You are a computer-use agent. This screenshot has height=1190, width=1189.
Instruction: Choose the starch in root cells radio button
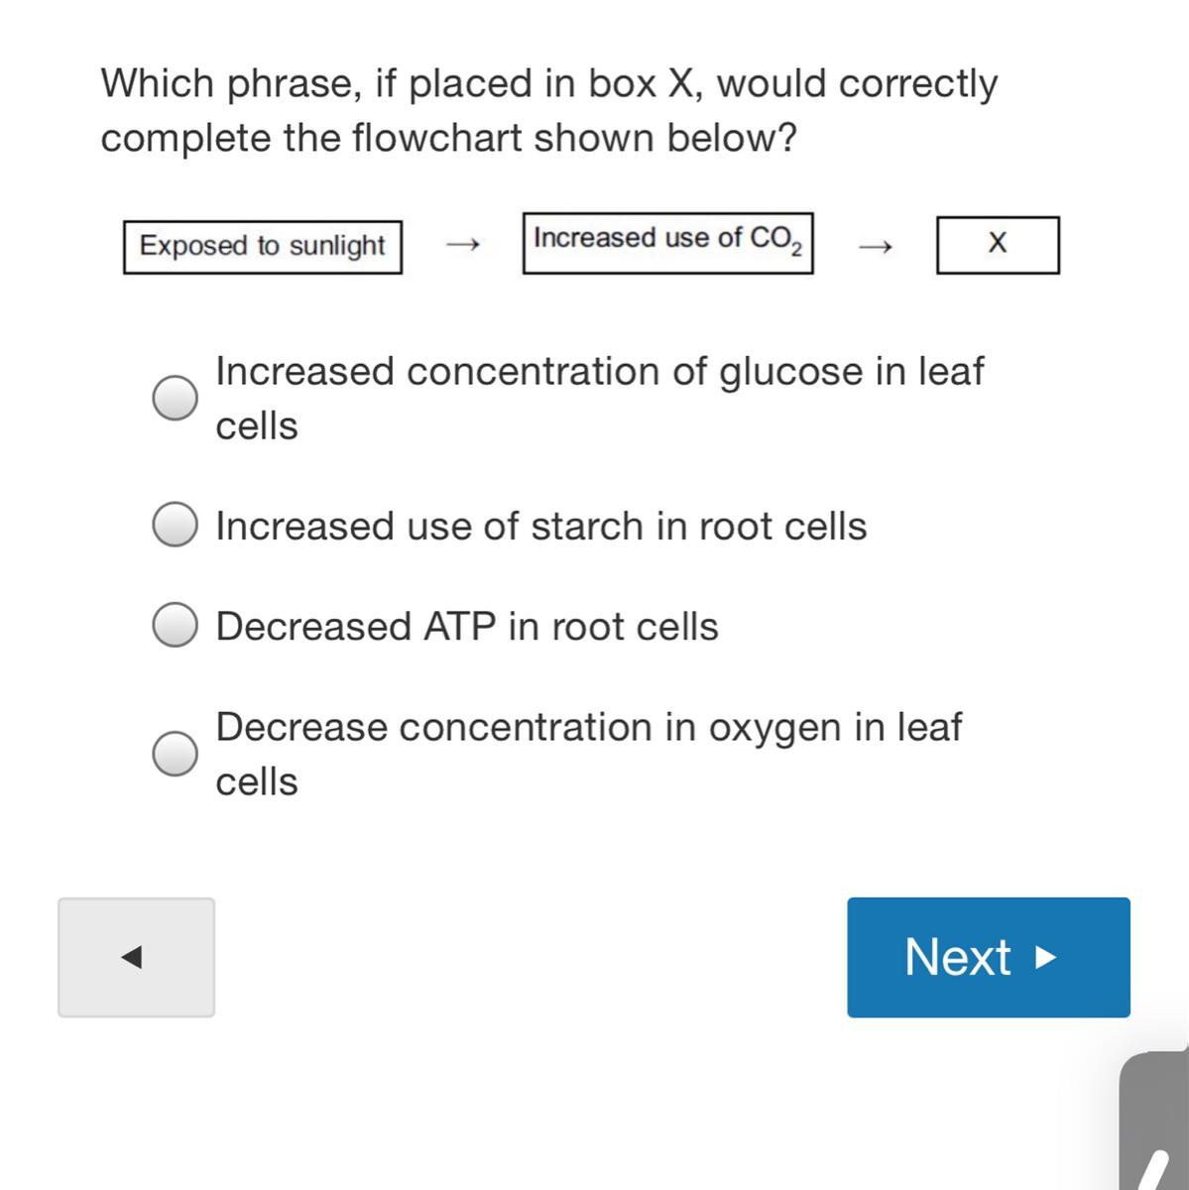click(175, 525)
